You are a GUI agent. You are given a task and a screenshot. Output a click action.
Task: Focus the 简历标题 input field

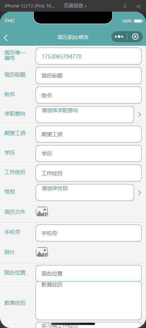point(89,75)
